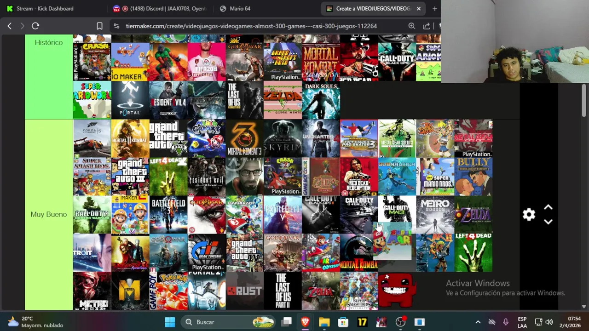Select the Metro Exodus thumbnail
589x331 pixels.
tap(436, 215)
